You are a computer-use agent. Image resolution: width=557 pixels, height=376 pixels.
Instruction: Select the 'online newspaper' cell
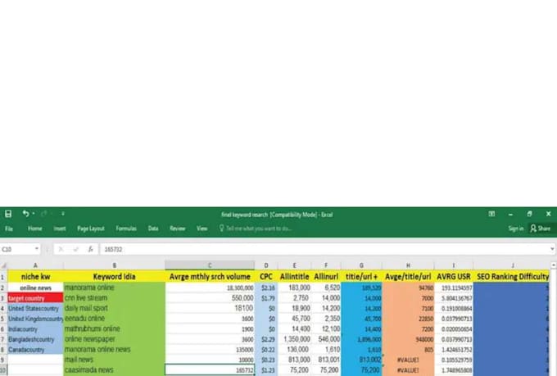(115, 339)
